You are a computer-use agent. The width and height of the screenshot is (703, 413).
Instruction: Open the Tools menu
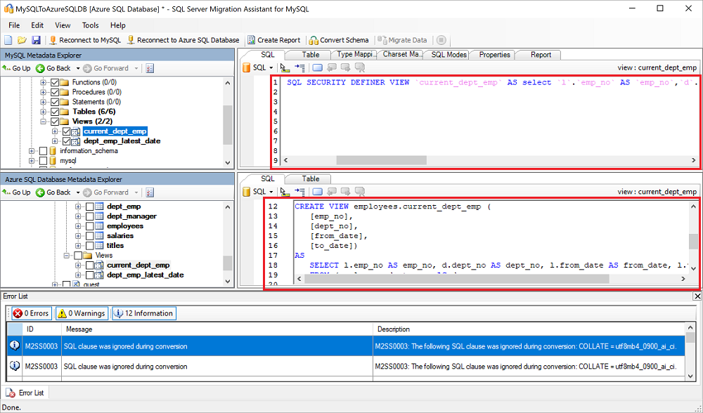pos(90,25)
